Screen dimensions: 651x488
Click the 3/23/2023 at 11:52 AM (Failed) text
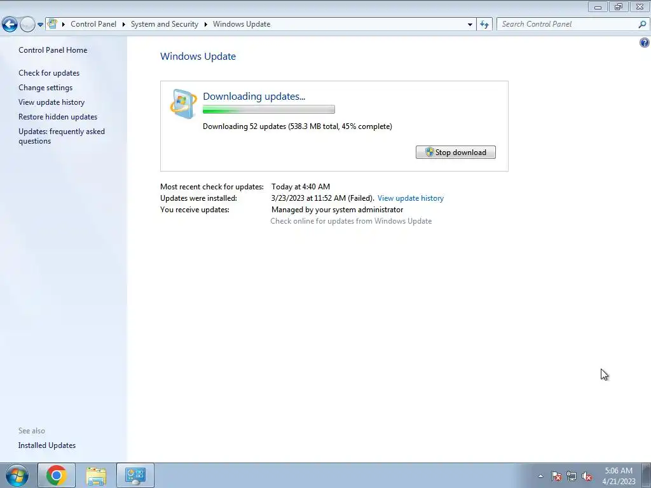[322, 198]
